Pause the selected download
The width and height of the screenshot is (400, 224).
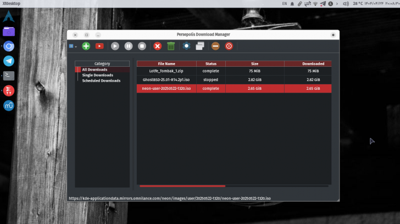[129, 46]
